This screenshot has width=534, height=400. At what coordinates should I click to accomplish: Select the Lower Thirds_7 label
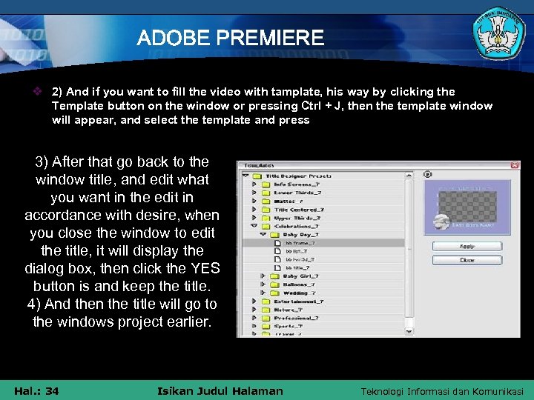coord(297,193)
